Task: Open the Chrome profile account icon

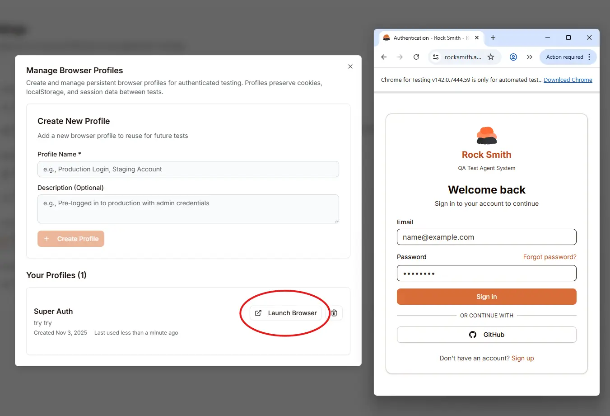Action: pos(513,57)
